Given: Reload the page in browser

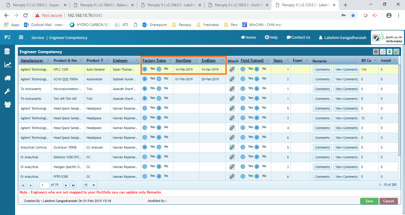Looking at the screenshot, I should click(25, 15).
